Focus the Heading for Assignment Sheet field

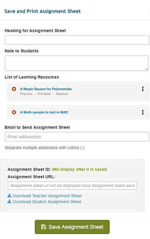[77, 40]
